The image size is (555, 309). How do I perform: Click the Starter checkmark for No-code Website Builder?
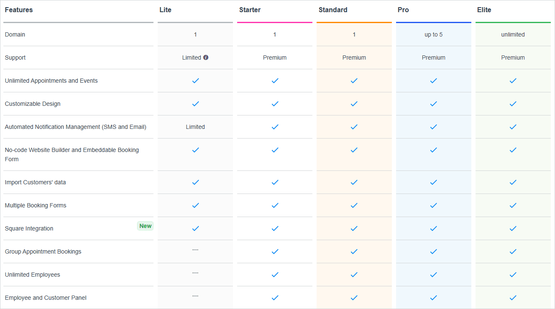coord(275,149)
